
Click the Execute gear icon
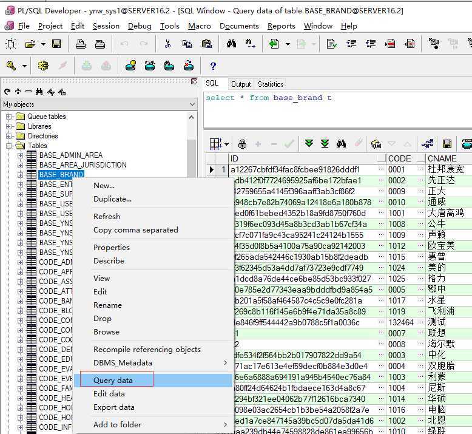click(x=43, y=66)
